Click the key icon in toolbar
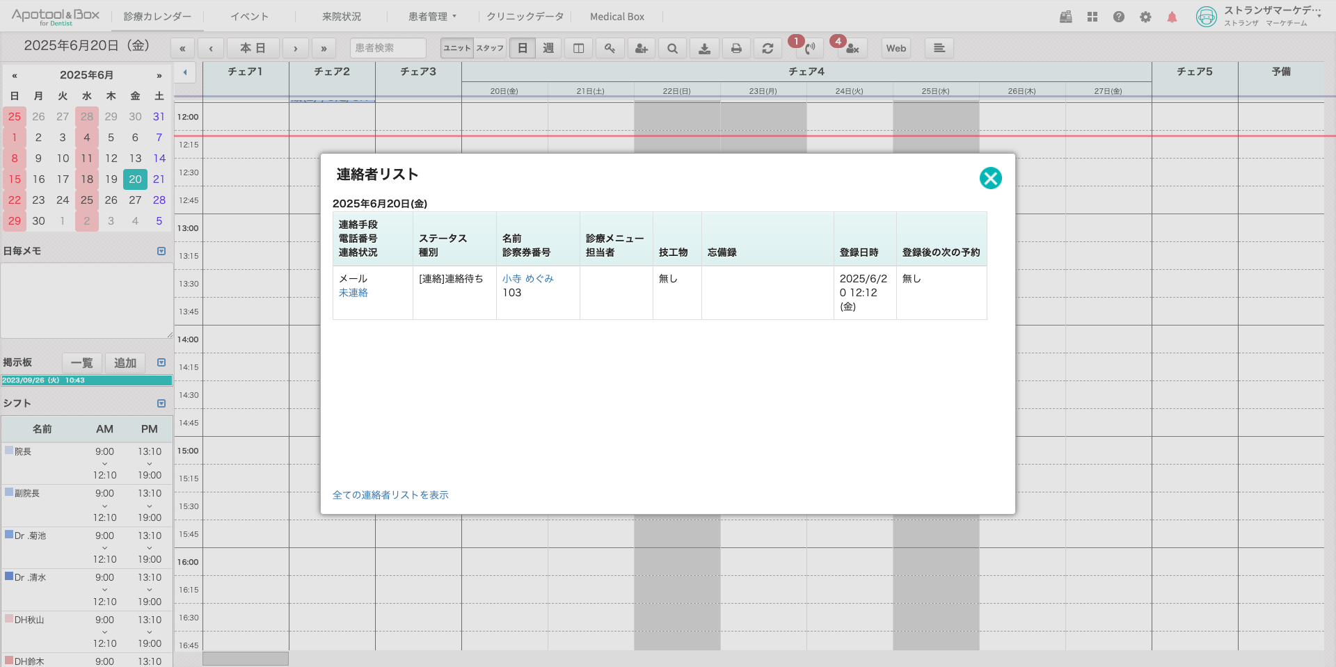This screenshot has height=667, width=1336. click(x=610, y=48)
